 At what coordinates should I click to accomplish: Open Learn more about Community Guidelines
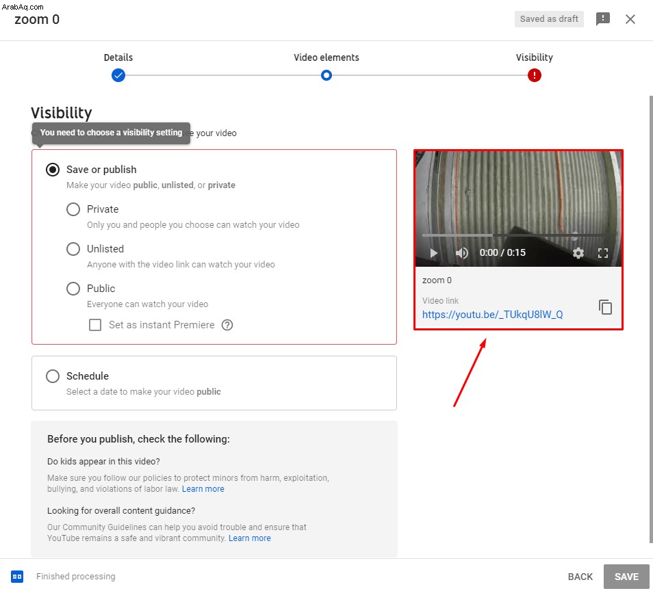tap(249, 538)
